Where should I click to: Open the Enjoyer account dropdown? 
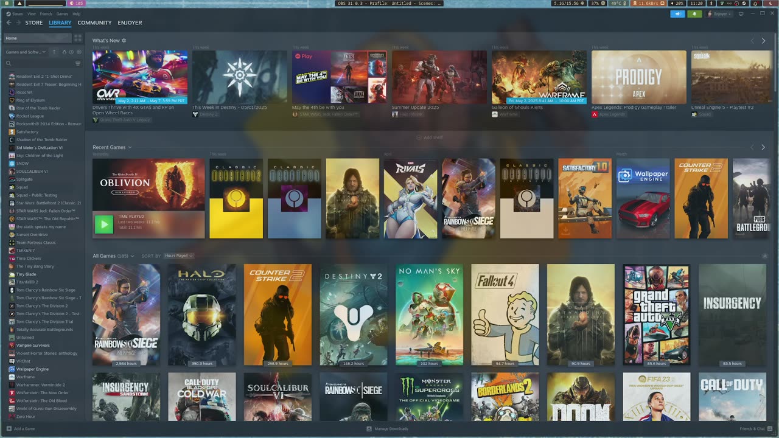[x=720, y=14]
